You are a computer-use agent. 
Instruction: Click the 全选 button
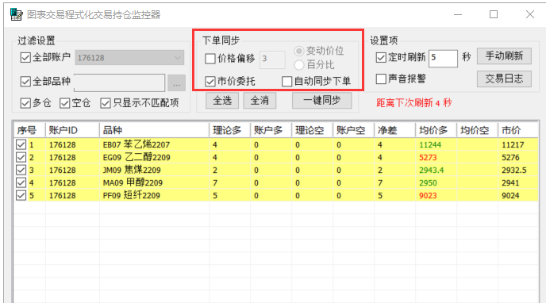tap(222, 101)
